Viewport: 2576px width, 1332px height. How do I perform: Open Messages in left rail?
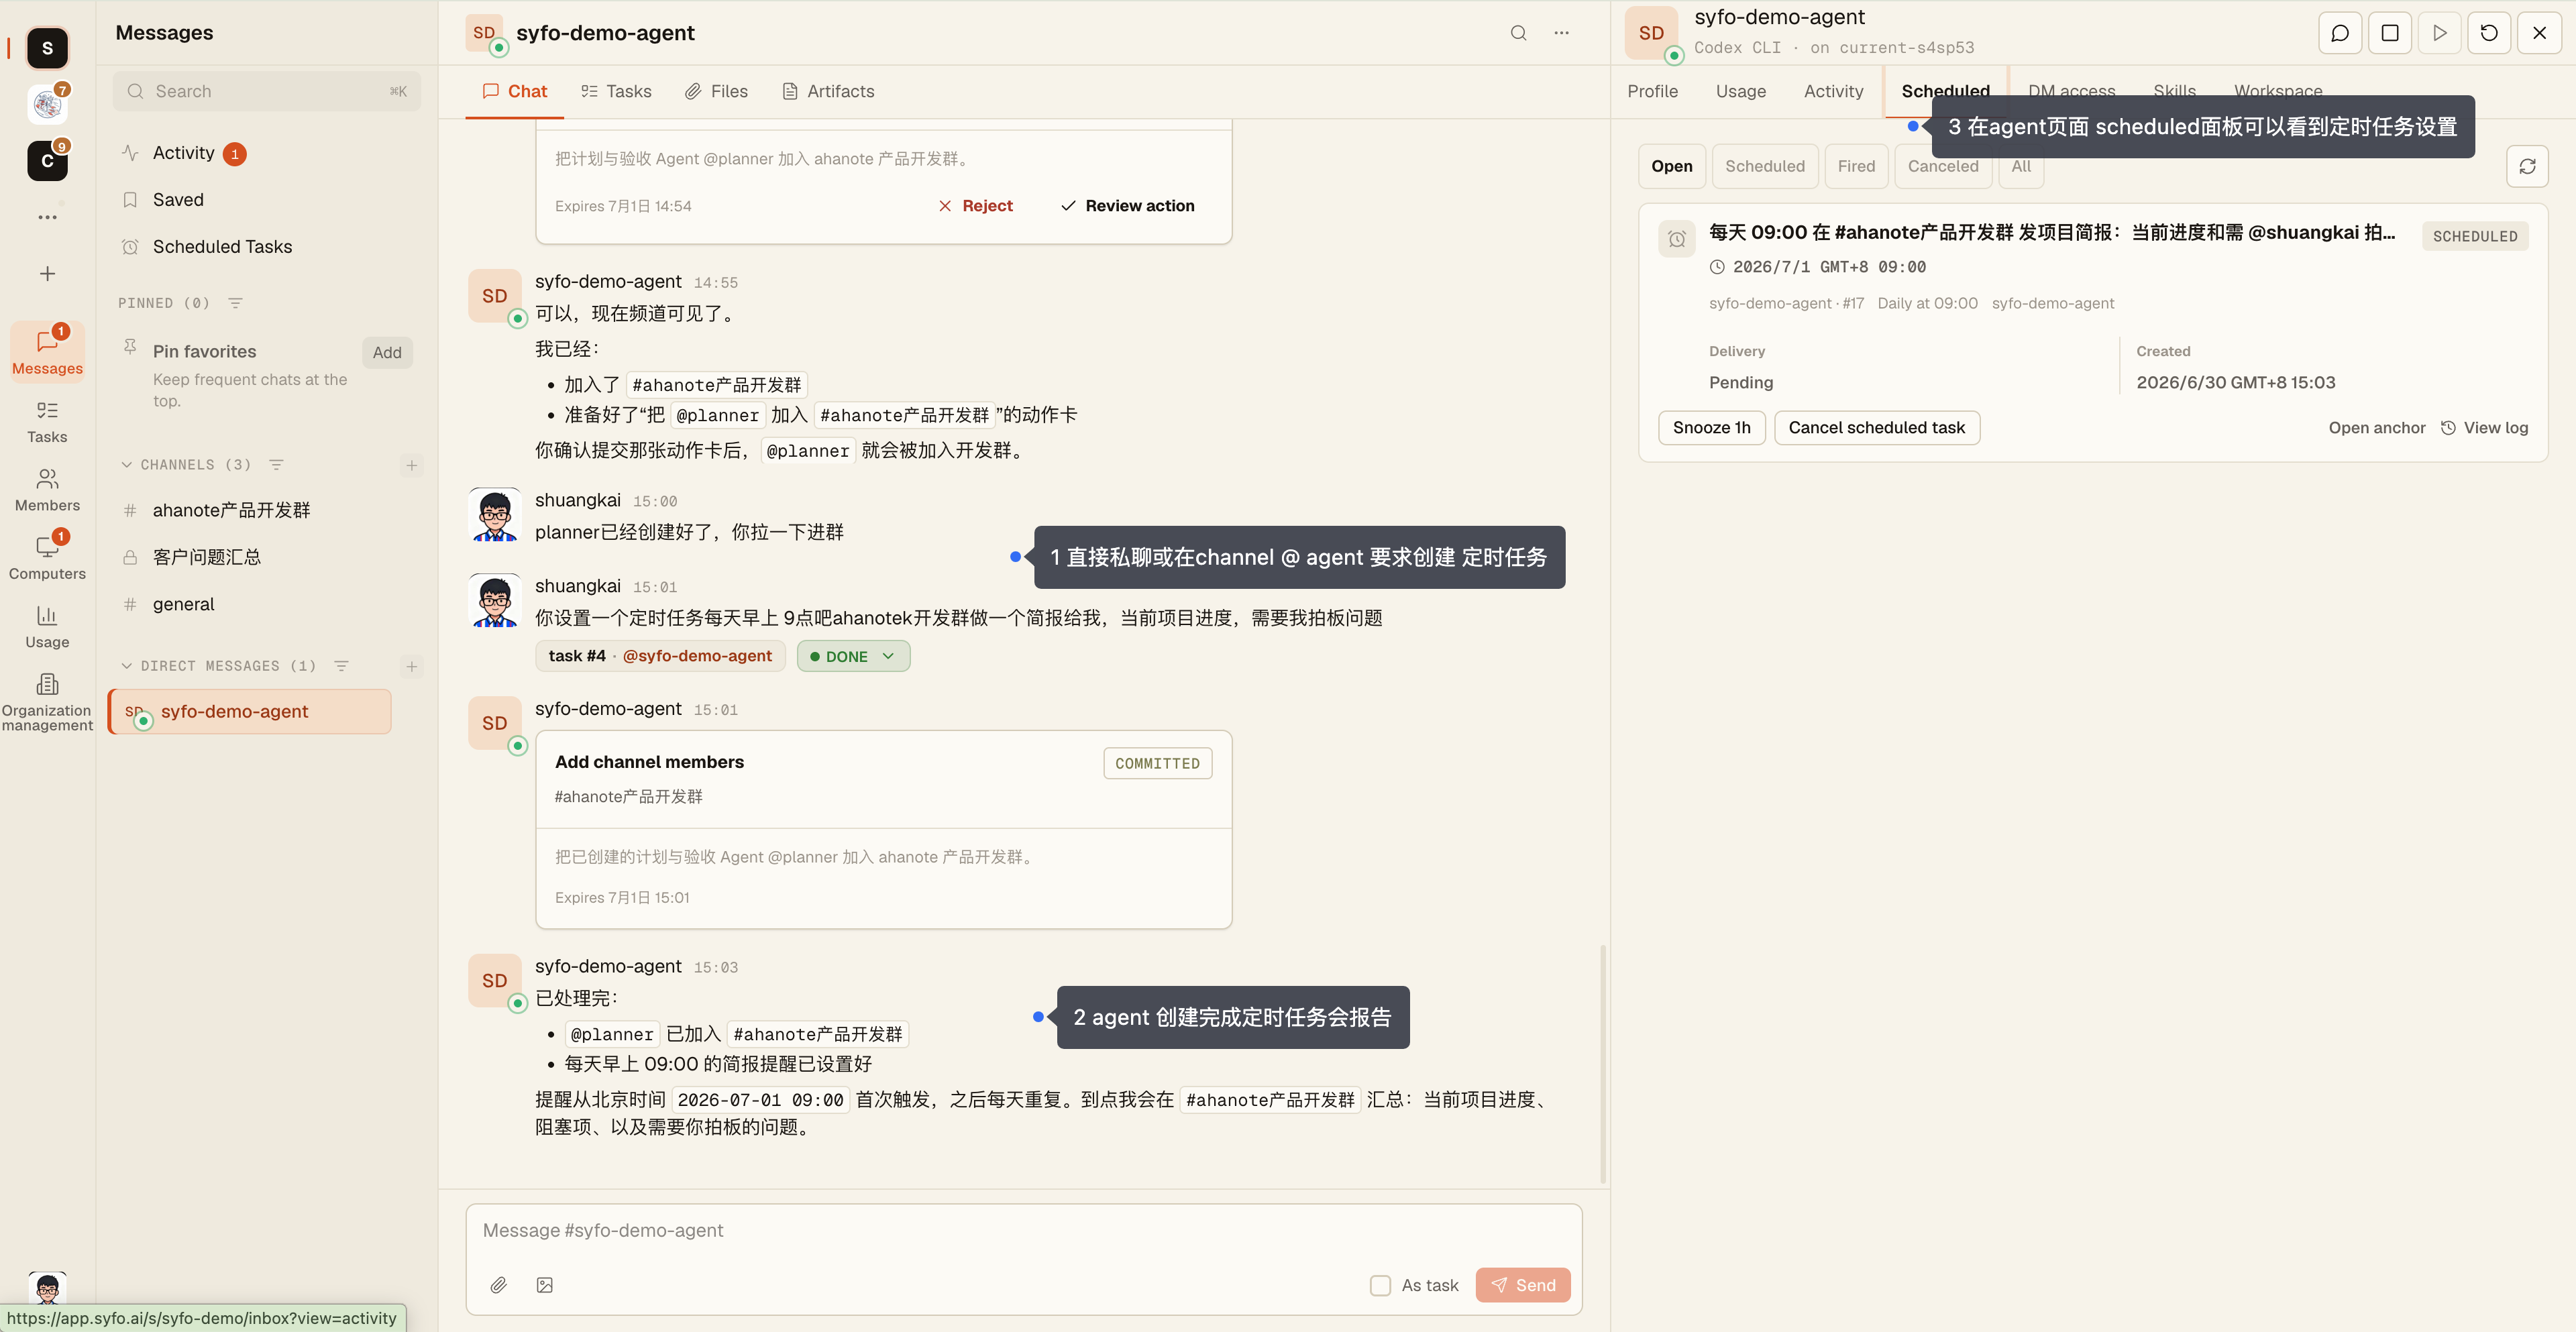47,352
